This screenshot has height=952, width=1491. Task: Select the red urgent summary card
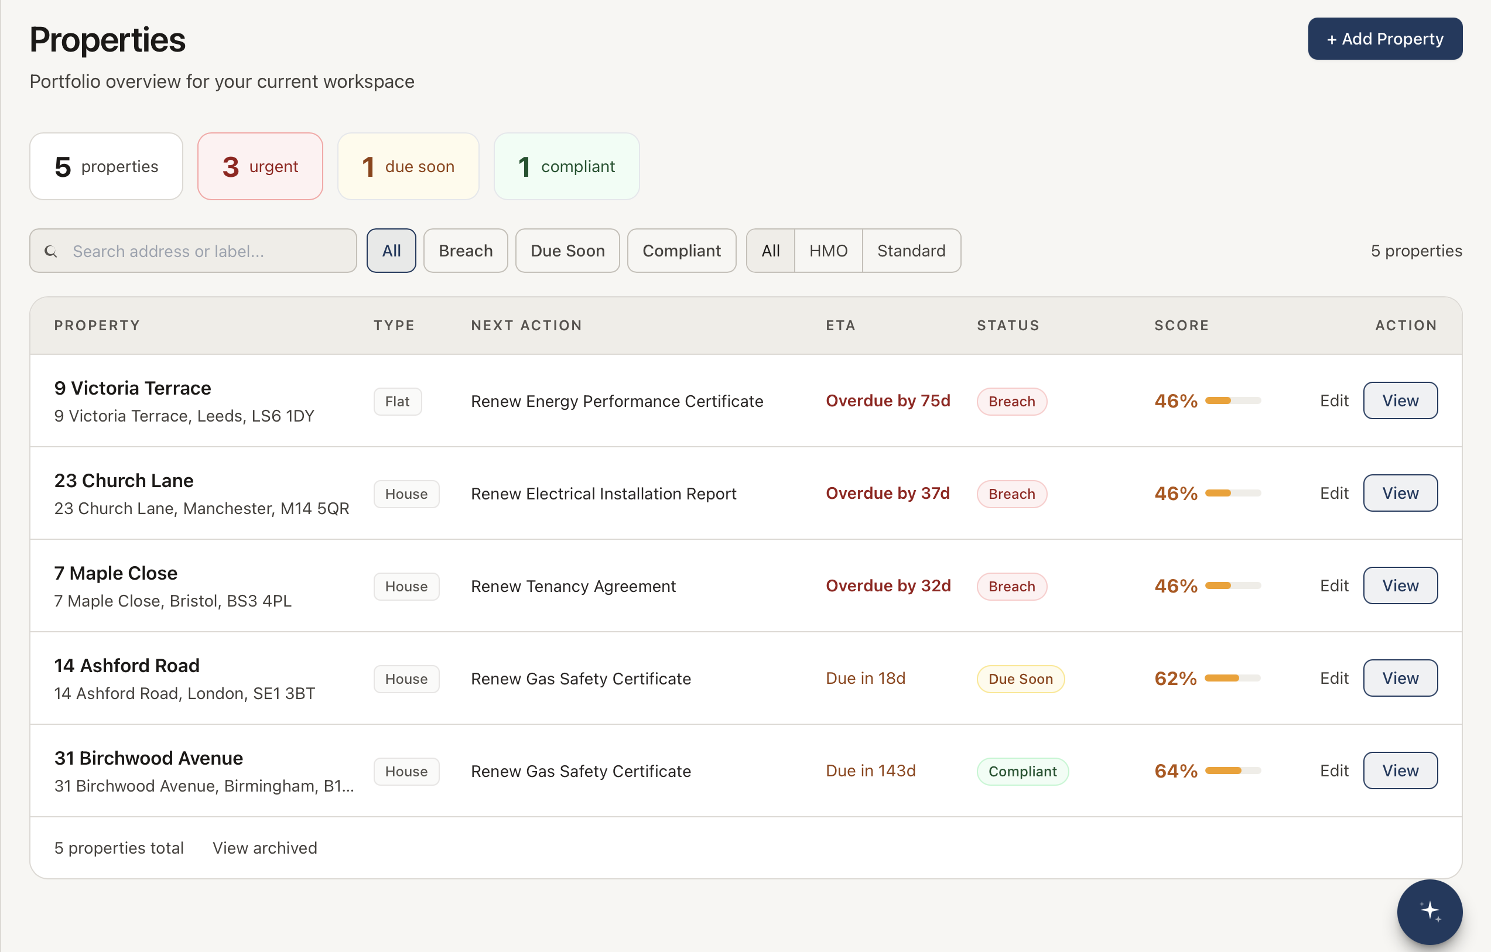pyautogui.click(x=259, y=166)
